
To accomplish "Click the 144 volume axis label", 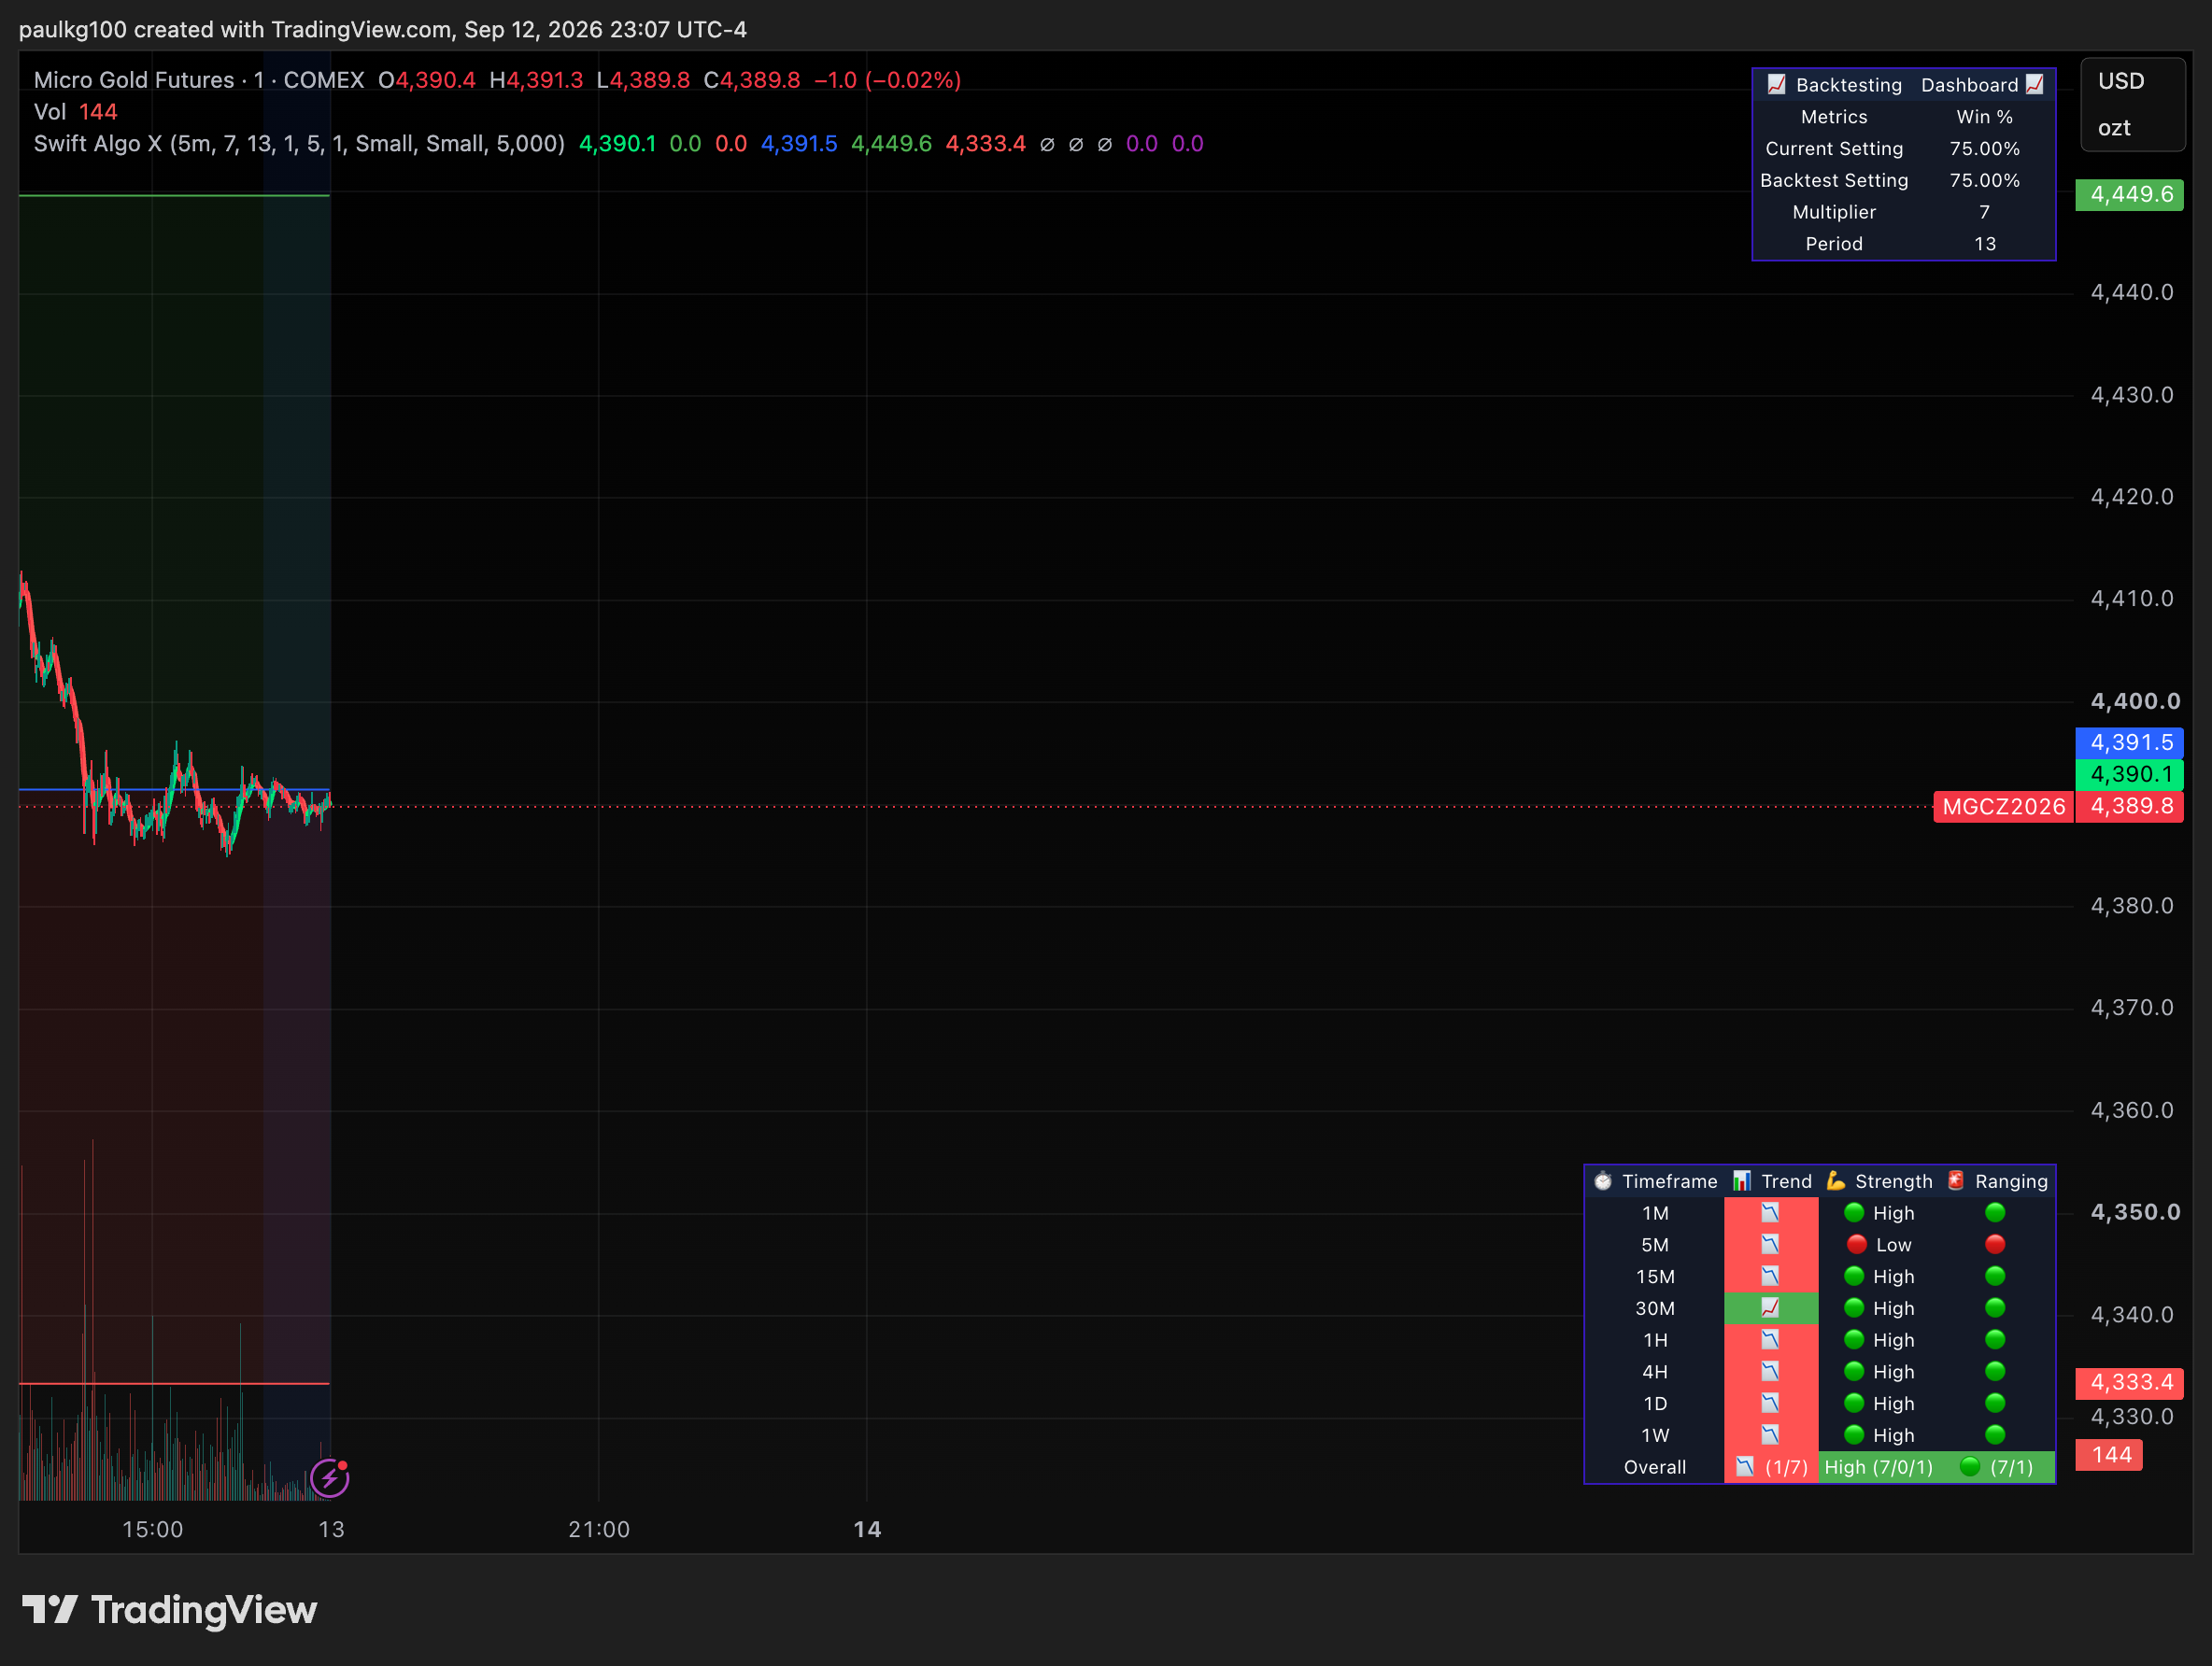I will point(2110,1455).
